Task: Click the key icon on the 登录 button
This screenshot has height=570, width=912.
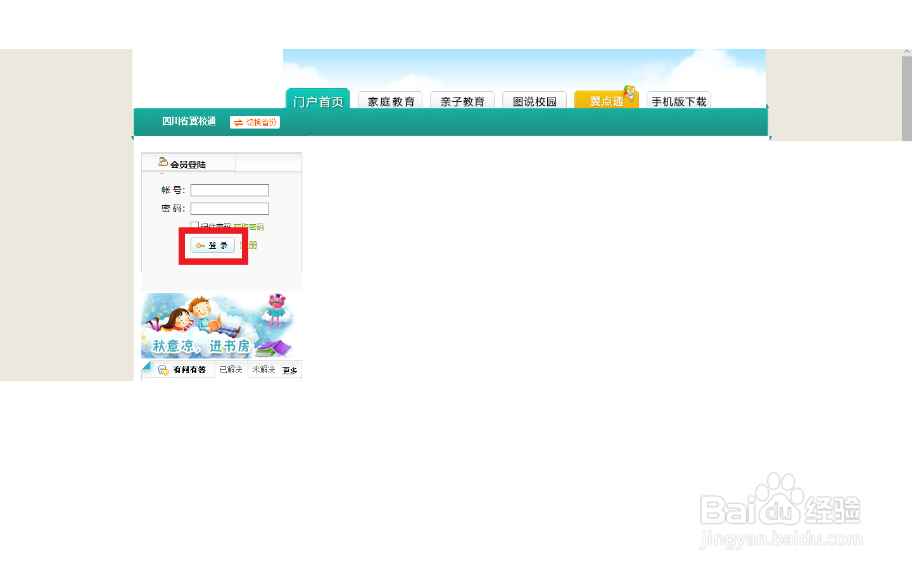Action: pos(201,245)
